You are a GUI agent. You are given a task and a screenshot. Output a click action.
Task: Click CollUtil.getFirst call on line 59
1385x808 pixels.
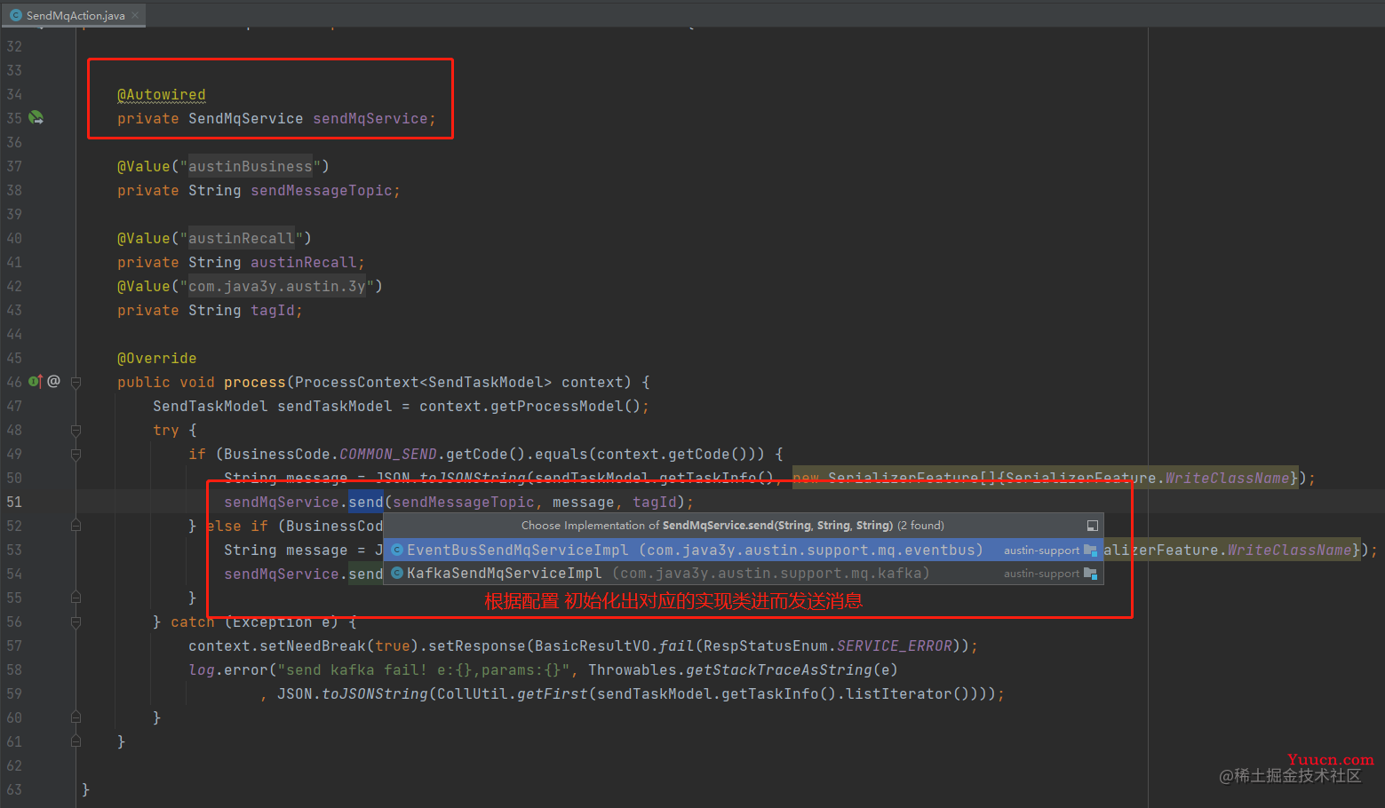click(x=512, y=693)
